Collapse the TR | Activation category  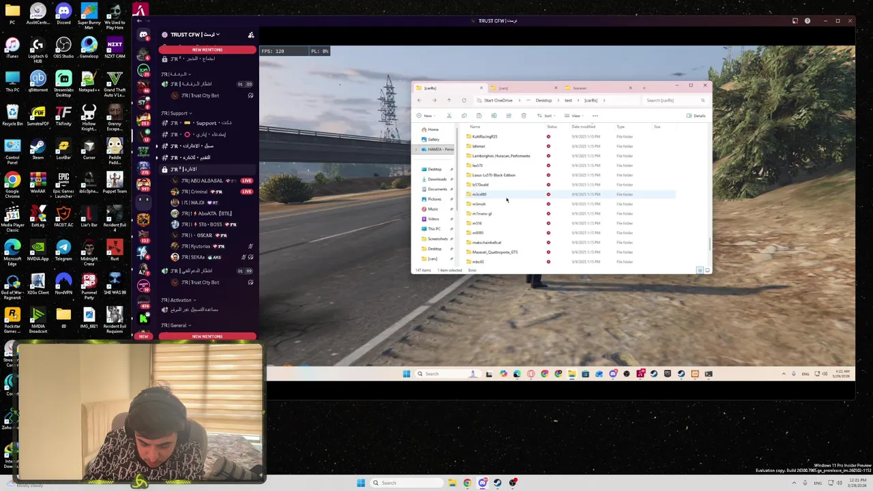click(179, 300)
